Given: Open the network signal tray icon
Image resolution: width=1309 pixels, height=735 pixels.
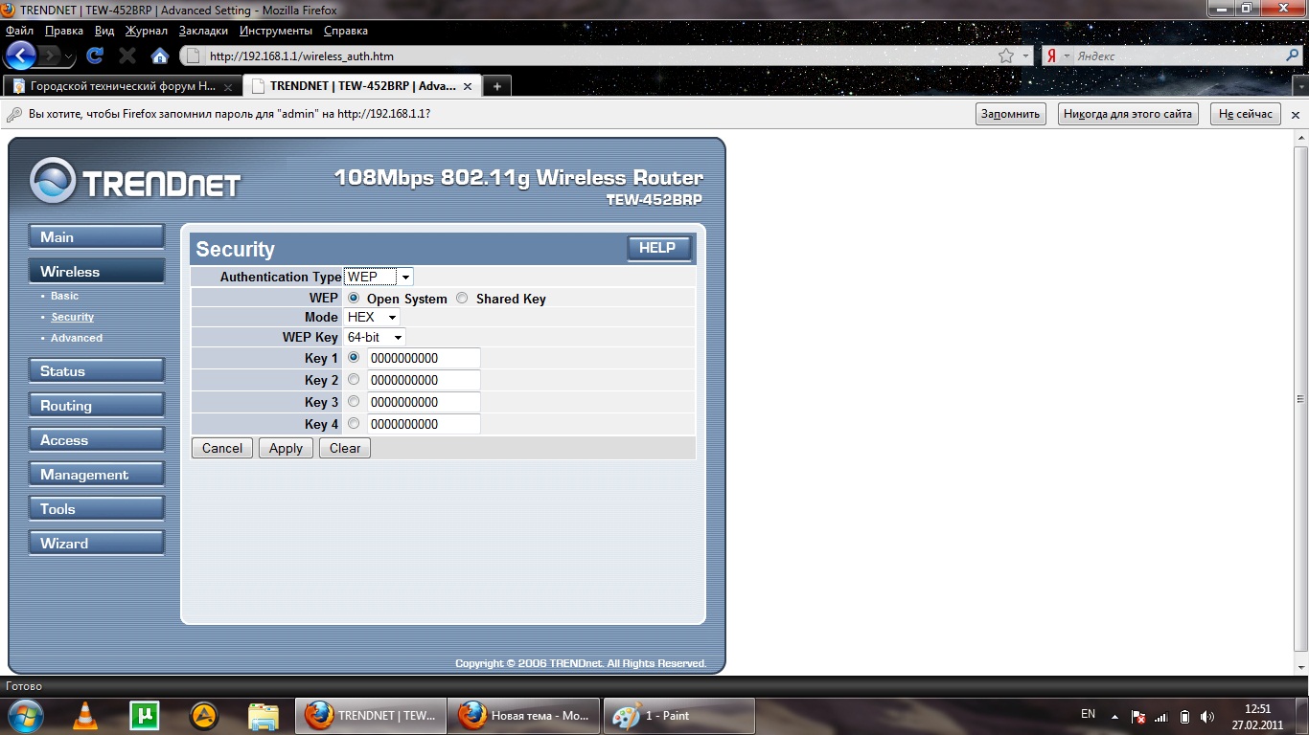Looking at the screenshot, I should tap(1160, 716).
